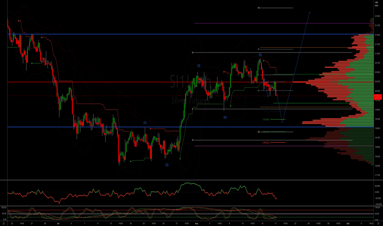The image size is (383, 226).
Task: Select the Elliott wave label (5)
Action: [260, 55]
